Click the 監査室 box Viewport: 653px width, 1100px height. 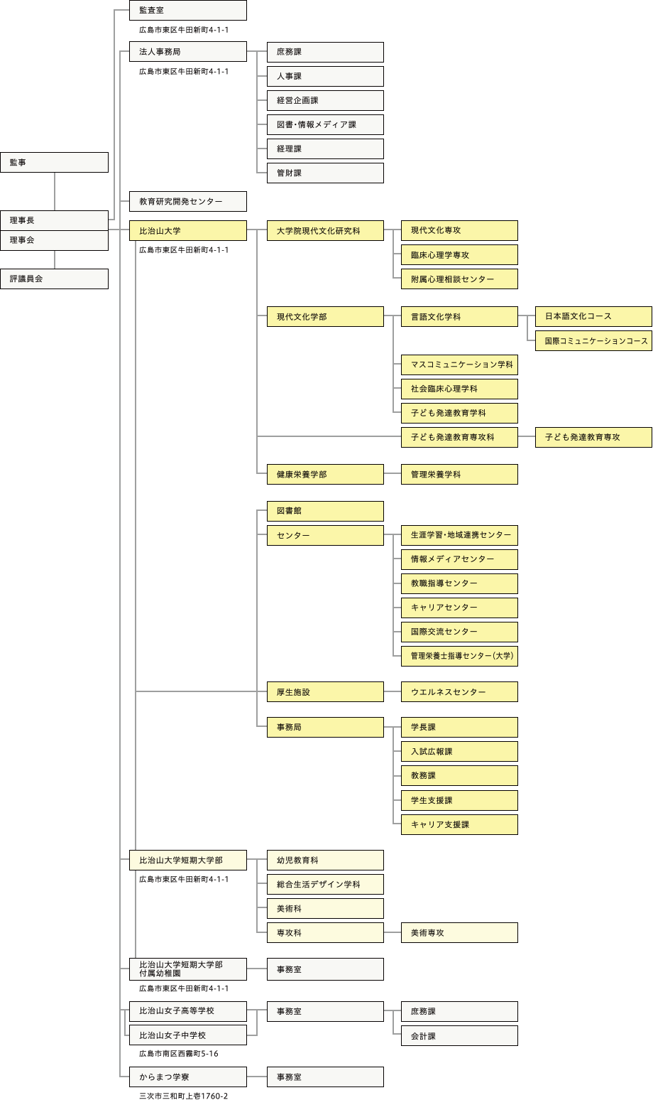[x=188, y=10]
